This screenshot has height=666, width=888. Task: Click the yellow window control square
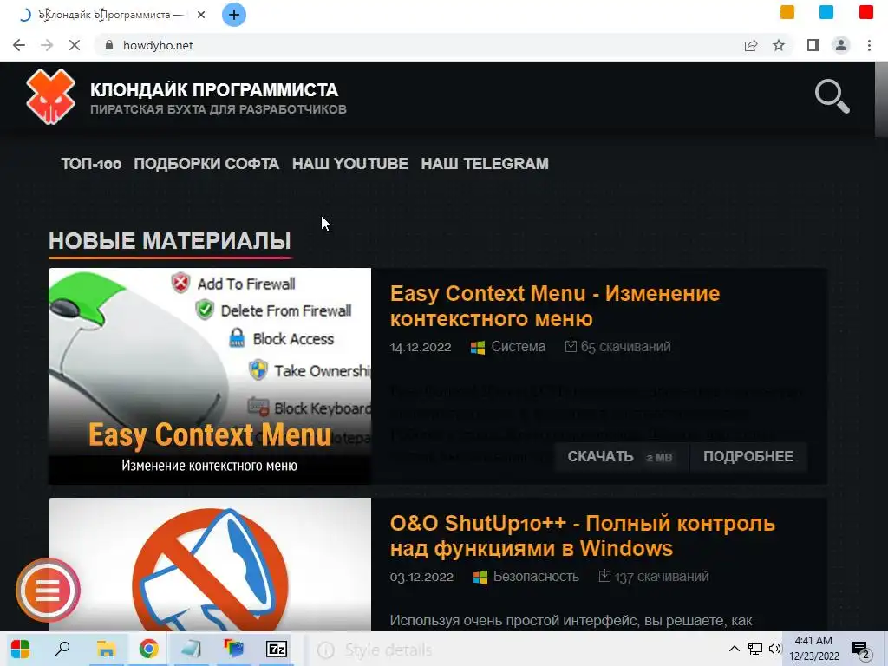coord(787,12)
